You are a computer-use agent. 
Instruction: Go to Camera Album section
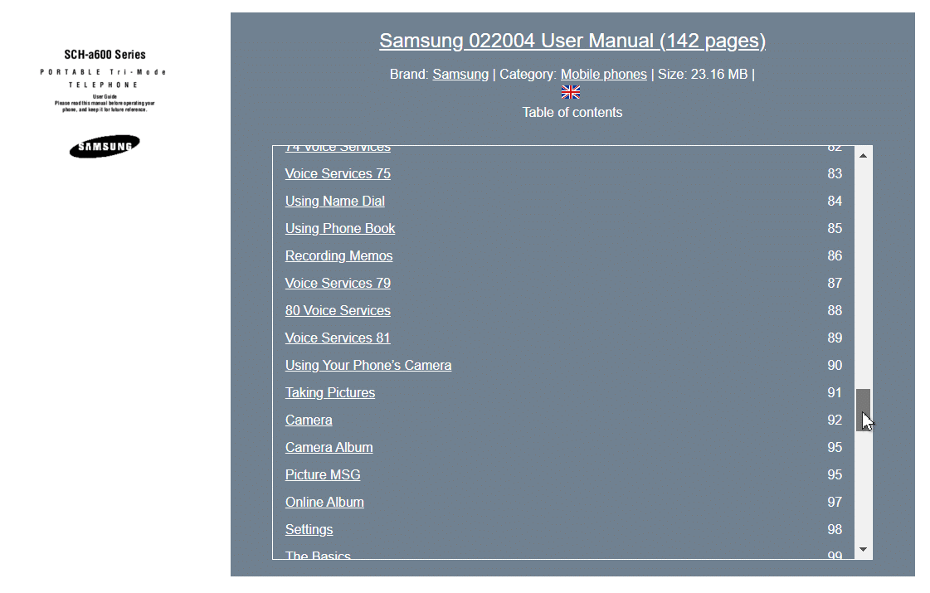[x=329, y=447]
